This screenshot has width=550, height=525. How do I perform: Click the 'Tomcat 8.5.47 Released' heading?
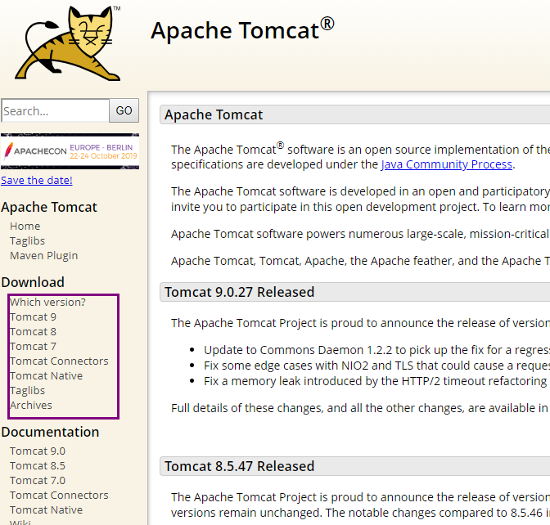pyautogui.click(x=240, y=466)
